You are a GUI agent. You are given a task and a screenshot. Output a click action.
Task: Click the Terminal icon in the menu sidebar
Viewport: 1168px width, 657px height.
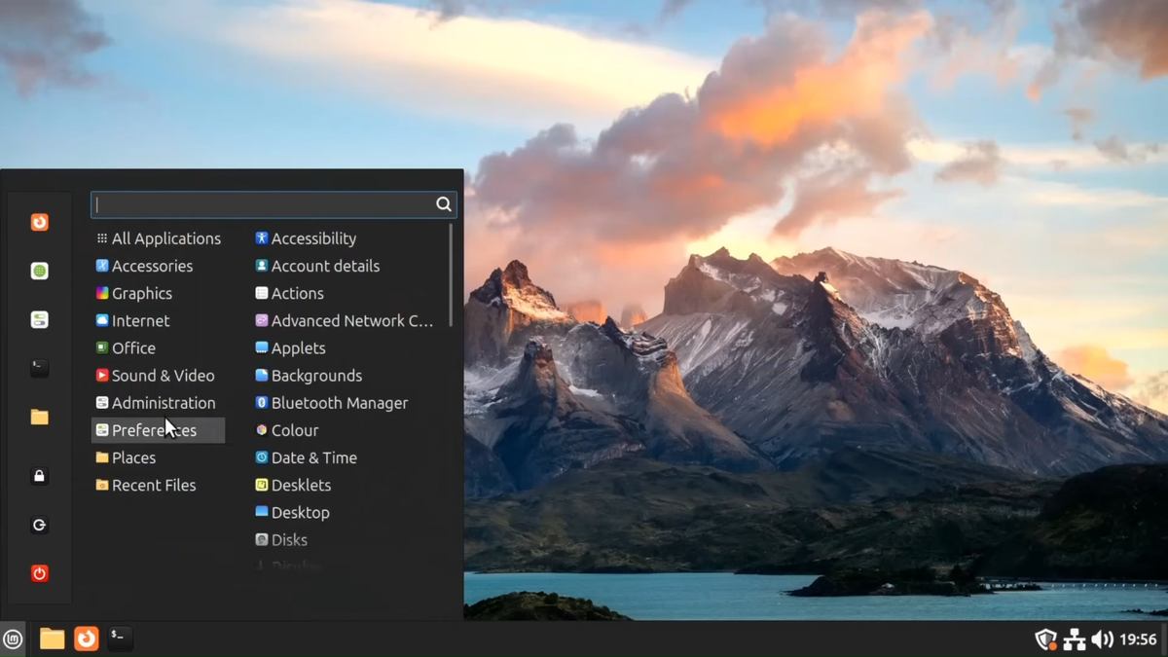[x=39, y=368]
